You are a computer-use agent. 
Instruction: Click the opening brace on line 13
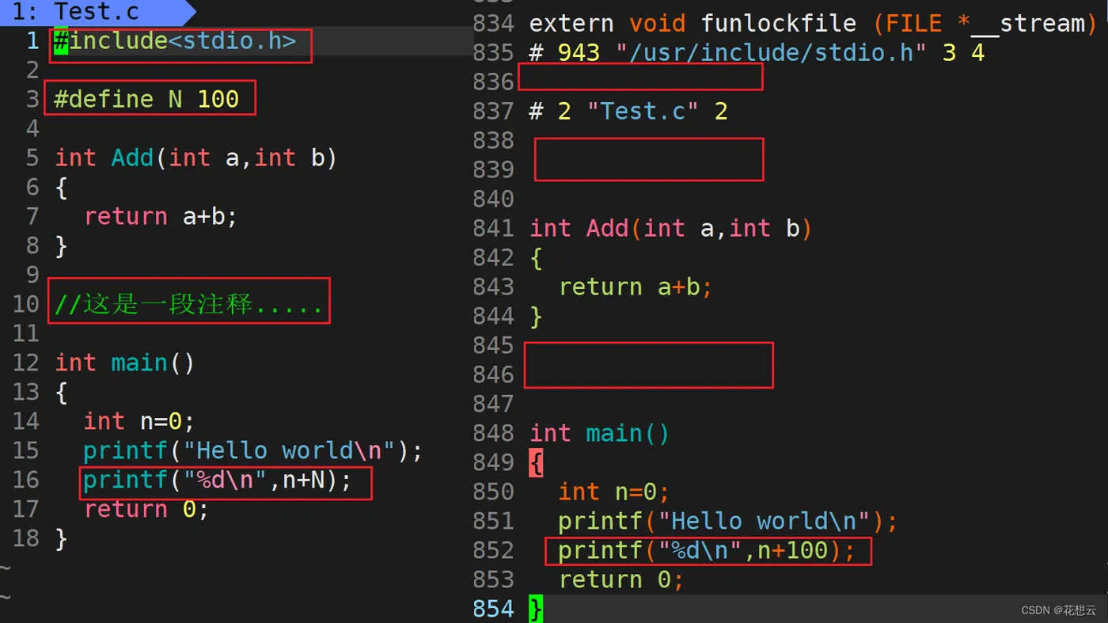point(62,393)
